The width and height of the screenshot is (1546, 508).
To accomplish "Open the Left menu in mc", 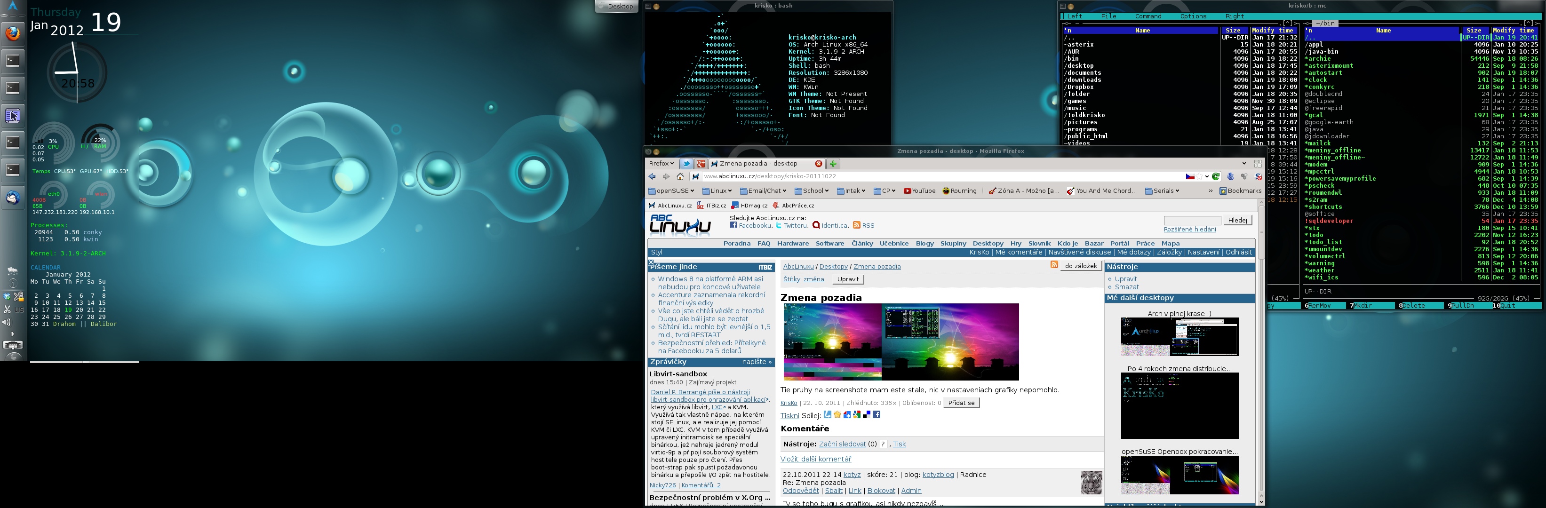I will click(x=1075, y=16).
